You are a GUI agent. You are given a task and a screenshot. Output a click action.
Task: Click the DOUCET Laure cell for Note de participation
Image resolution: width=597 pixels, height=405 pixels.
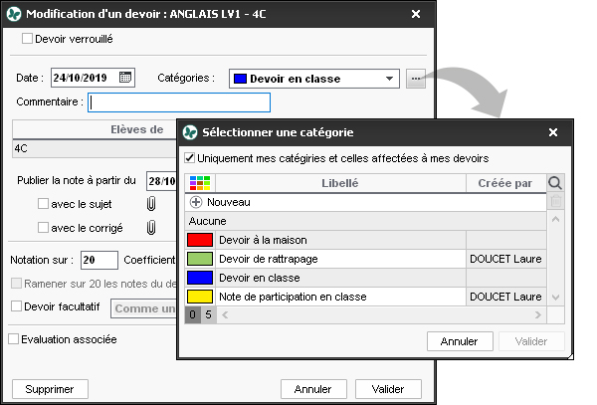pos(506,297)
